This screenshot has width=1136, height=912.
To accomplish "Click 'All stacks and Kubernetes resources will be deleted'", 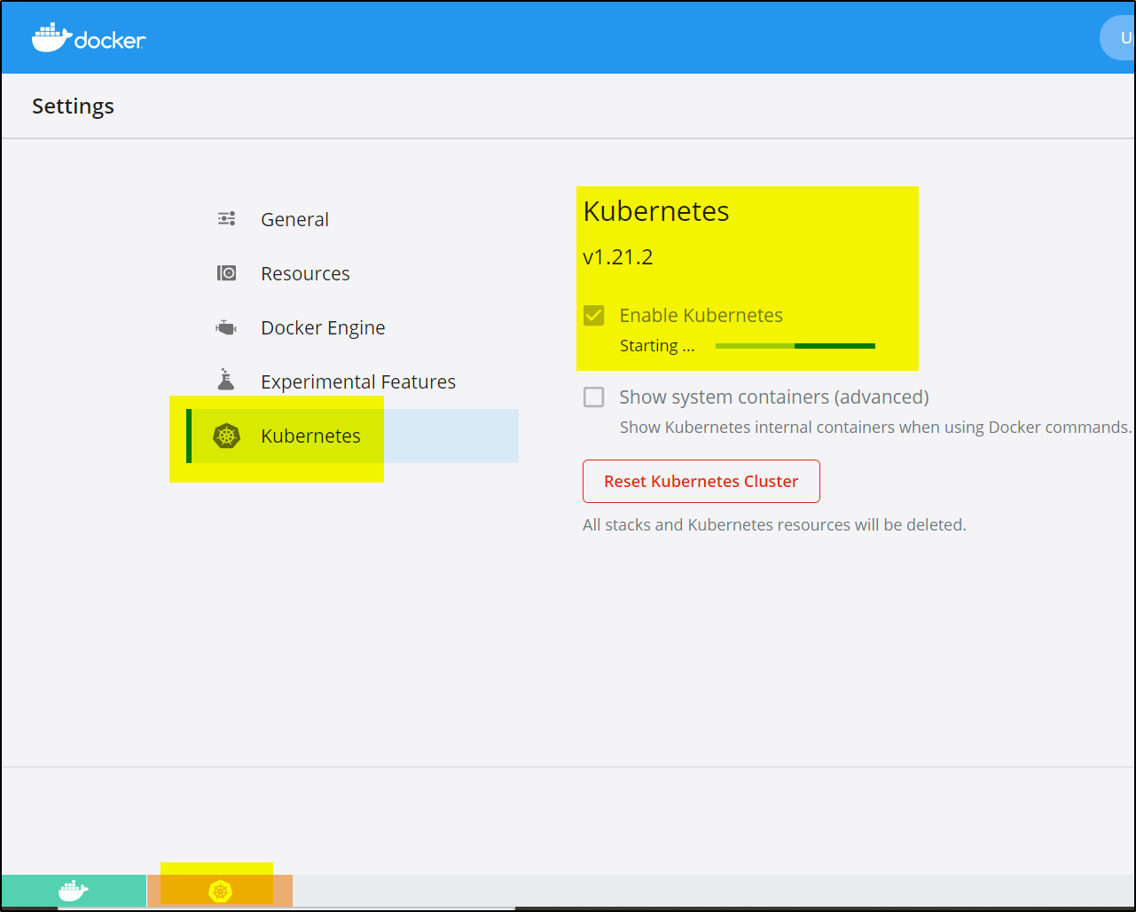I will pyautogui.click(x=774, y=524).
